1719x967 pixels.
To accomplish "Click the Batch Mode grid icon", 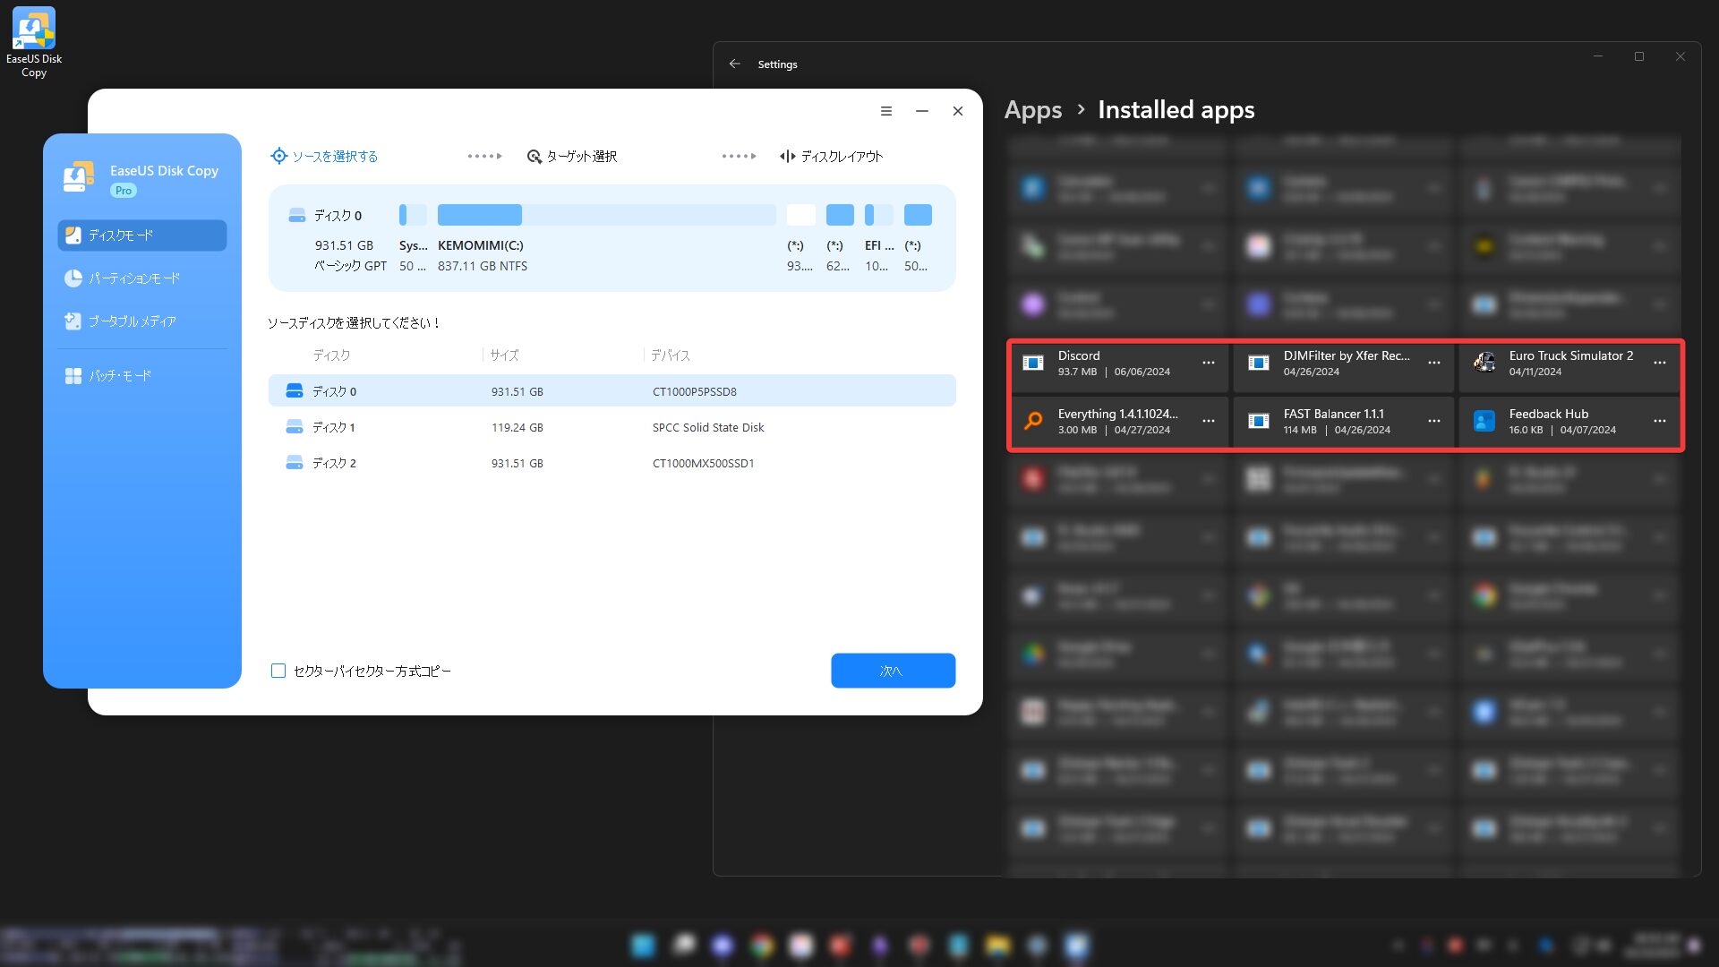I will click(73, 376).
